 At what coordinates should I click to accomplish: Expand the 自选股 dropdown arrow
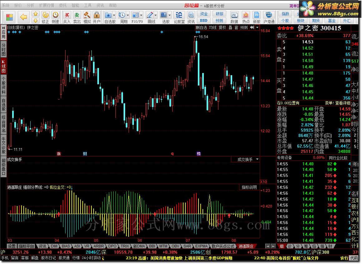114,16
